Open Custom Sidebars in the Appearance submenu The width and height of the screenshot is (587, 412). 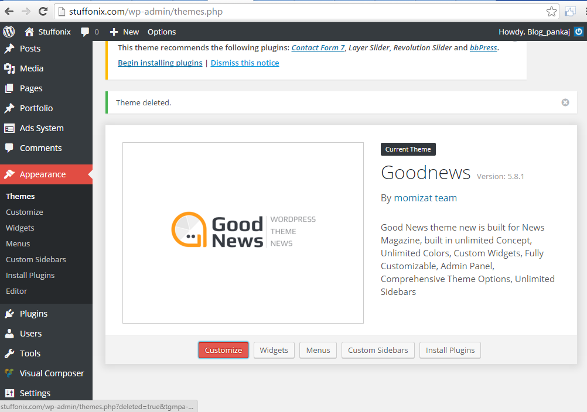tap(36, 259)
